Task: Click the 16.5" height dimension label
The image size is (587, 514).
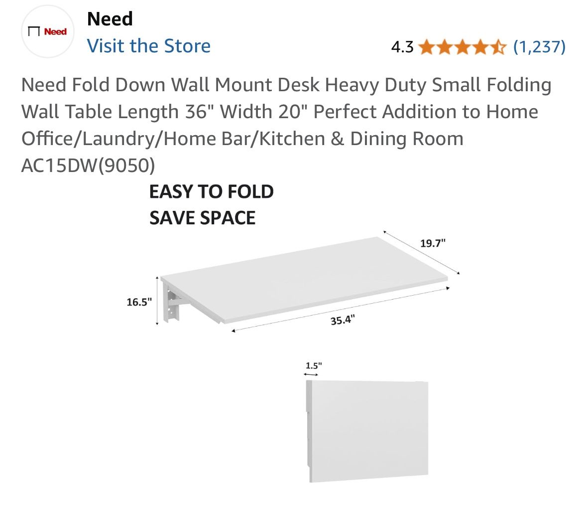Action: click(139, 302)
